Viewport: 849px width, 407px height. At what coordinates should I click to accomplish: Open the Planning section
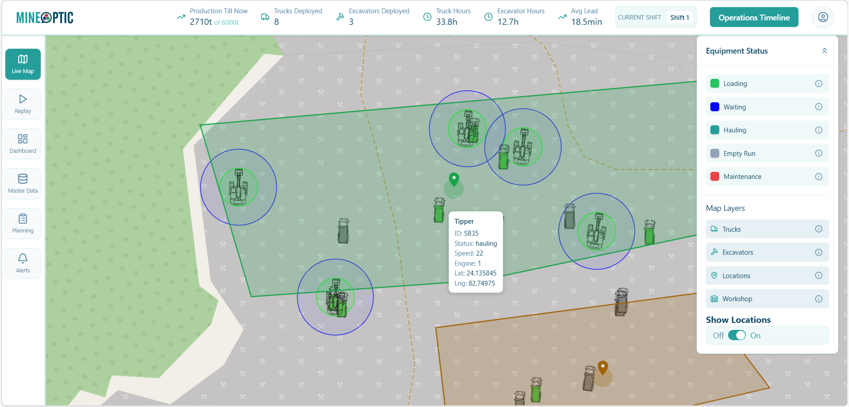click(x=23, y=223)
